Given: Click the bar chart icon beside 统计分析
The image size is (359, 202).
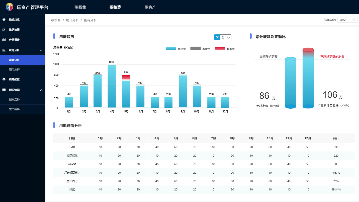Looking at the screenshot, I should (4, 50).
